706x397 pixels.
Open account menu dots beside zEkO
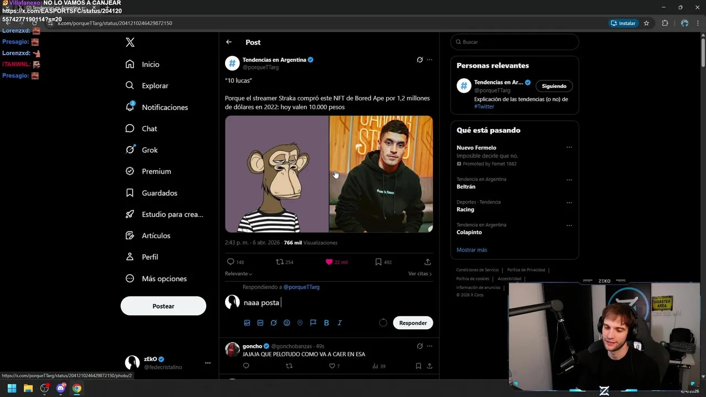coord(208,363)
